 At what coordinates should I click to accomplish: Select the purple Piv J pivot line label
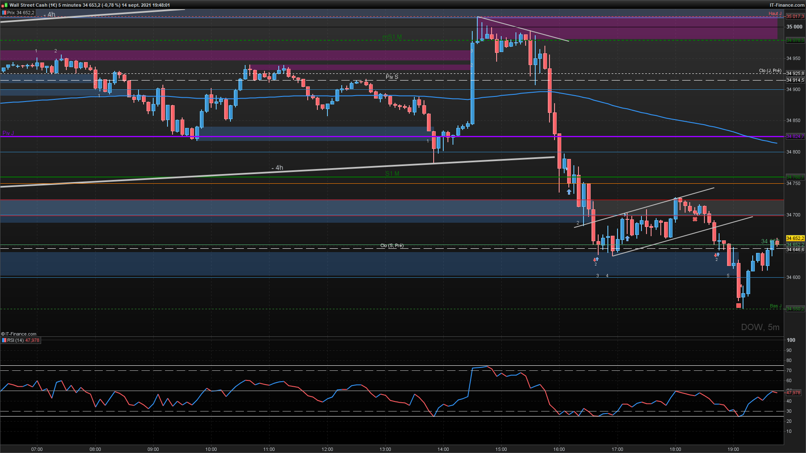click(x=8, y=133)
